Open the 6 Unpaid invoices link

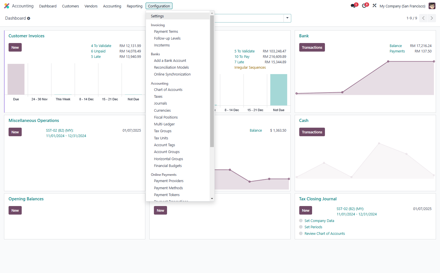tap(98, 51)
